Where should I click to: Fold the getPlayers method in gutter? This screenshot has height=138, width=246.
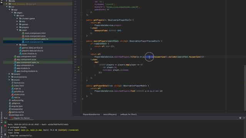81,20
